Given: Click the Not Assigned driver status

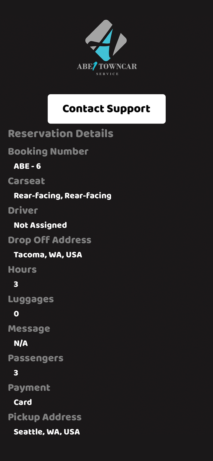Looking at the screenshot, I should pyautogui.click(x=40, y=225).
